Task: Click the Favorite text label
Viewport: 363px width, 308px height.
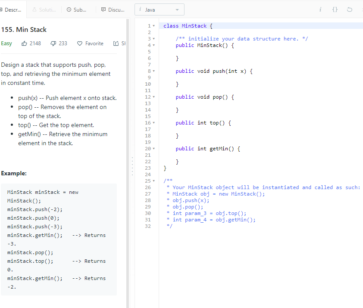Action: click(x=94, y=43)
